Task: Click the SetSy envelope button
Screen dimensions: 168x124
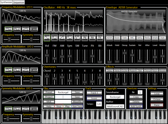Action: (x=140, y=38)
